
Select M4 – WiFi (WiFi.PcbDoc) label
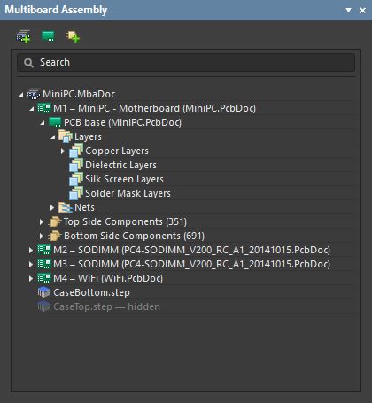tap(108, 278)
